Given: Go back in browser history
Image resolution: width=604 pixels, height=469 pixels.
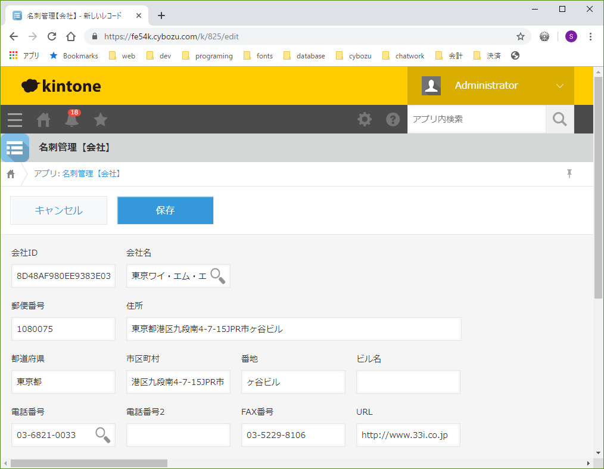Looking at the screenshot, I should [x=14, y=36].
